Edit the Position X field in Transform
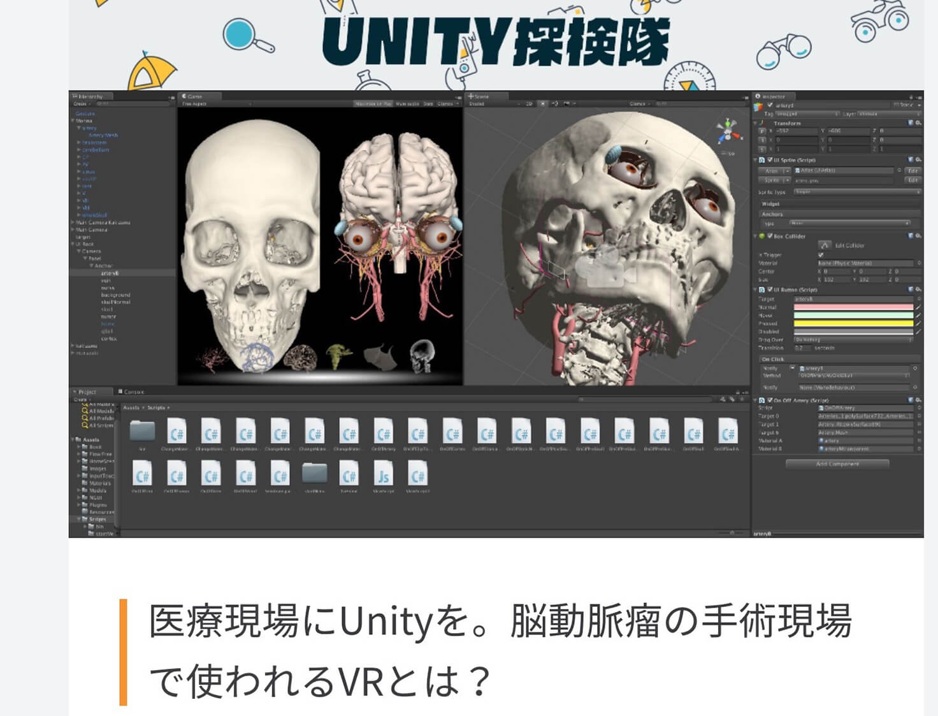 click(x=796, y=131)
